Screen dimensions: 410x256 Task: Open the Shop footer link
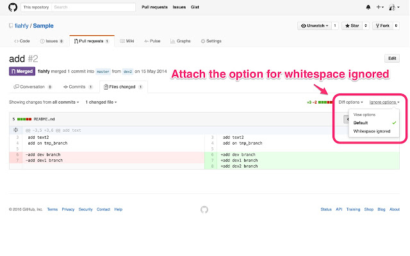[369, 209]
